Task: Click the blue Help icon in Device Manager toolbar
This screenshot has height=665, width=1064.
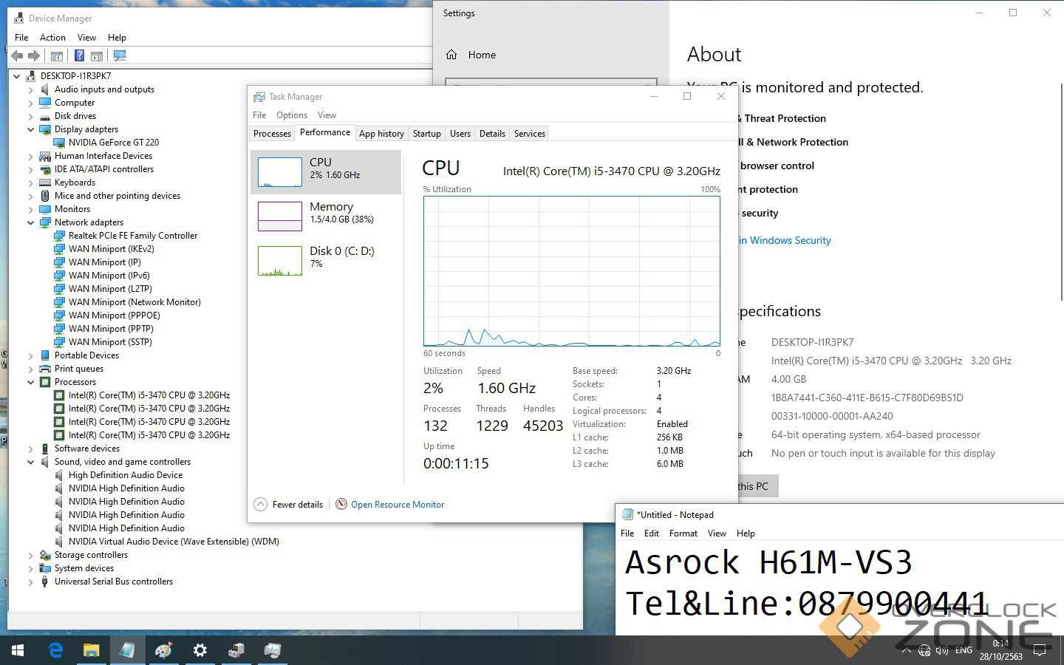Action: click(79, 55)
